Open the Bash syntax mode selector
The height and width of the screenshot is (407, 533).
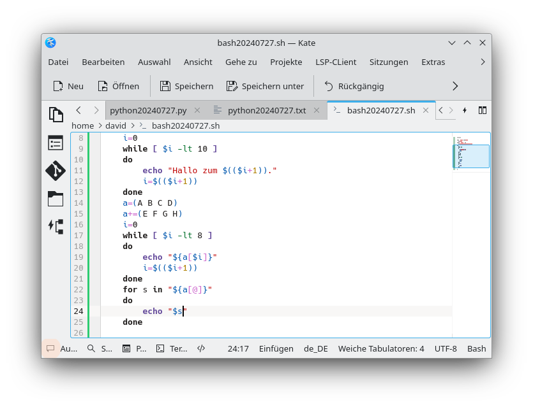[x=476, y=348]
